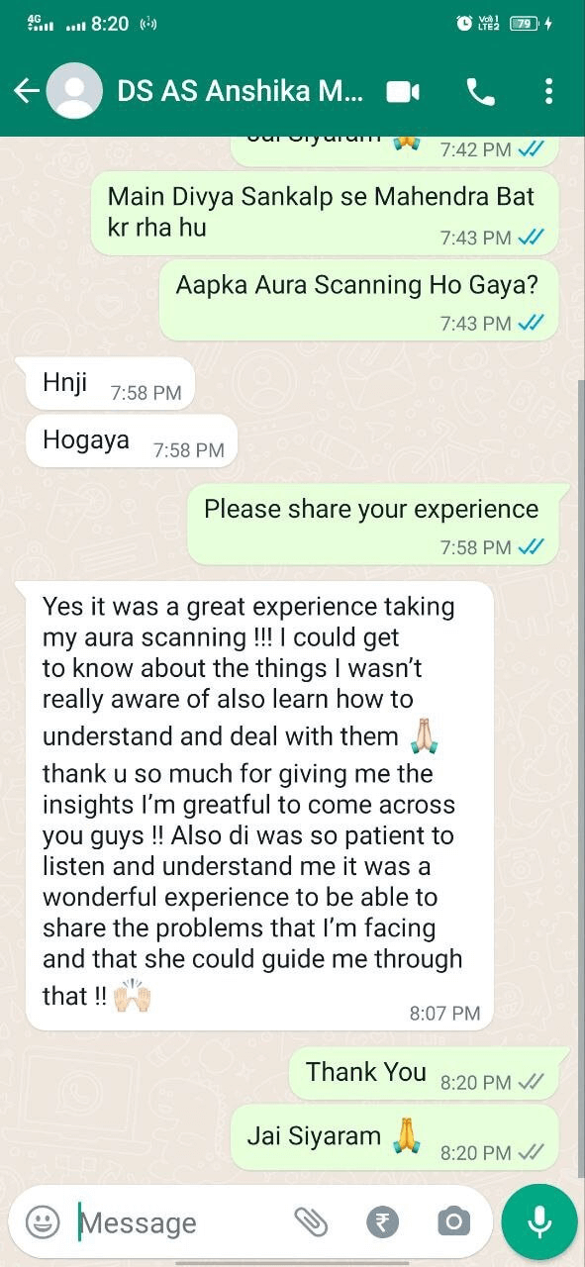
Task: Open camera from message bar
Action: (453, 1222)
